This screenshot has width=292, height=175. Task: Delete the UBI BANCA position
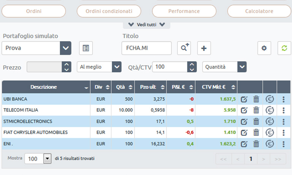(x=256, y=99)
